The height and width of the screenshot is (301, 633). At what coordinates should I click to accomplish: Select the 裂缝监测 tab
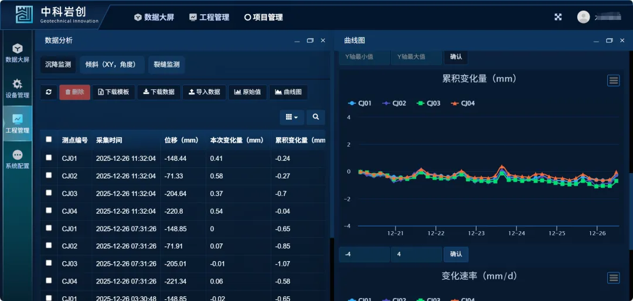(x=166, y=65)
